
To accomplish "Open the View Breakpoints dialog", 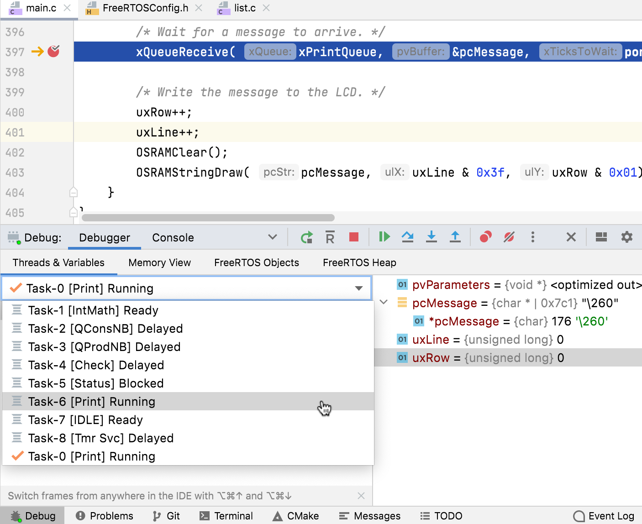I will coord(485,237).
